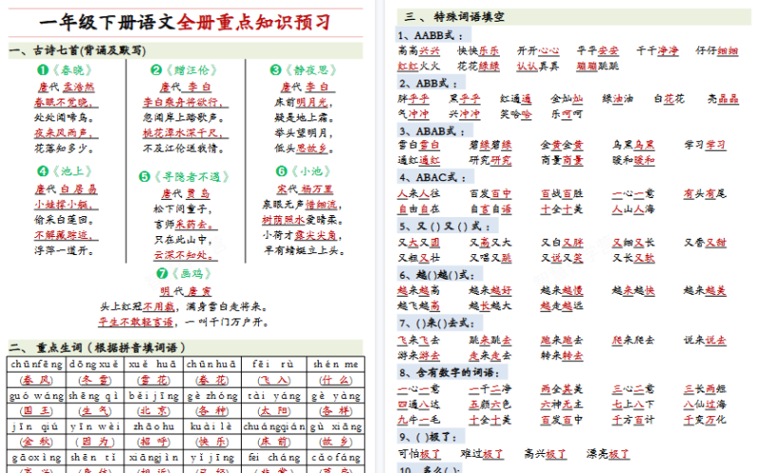Select the poem line 不及汪伦送我情。
The width and height of the screenshot is (759, 473).
(184, 148)
